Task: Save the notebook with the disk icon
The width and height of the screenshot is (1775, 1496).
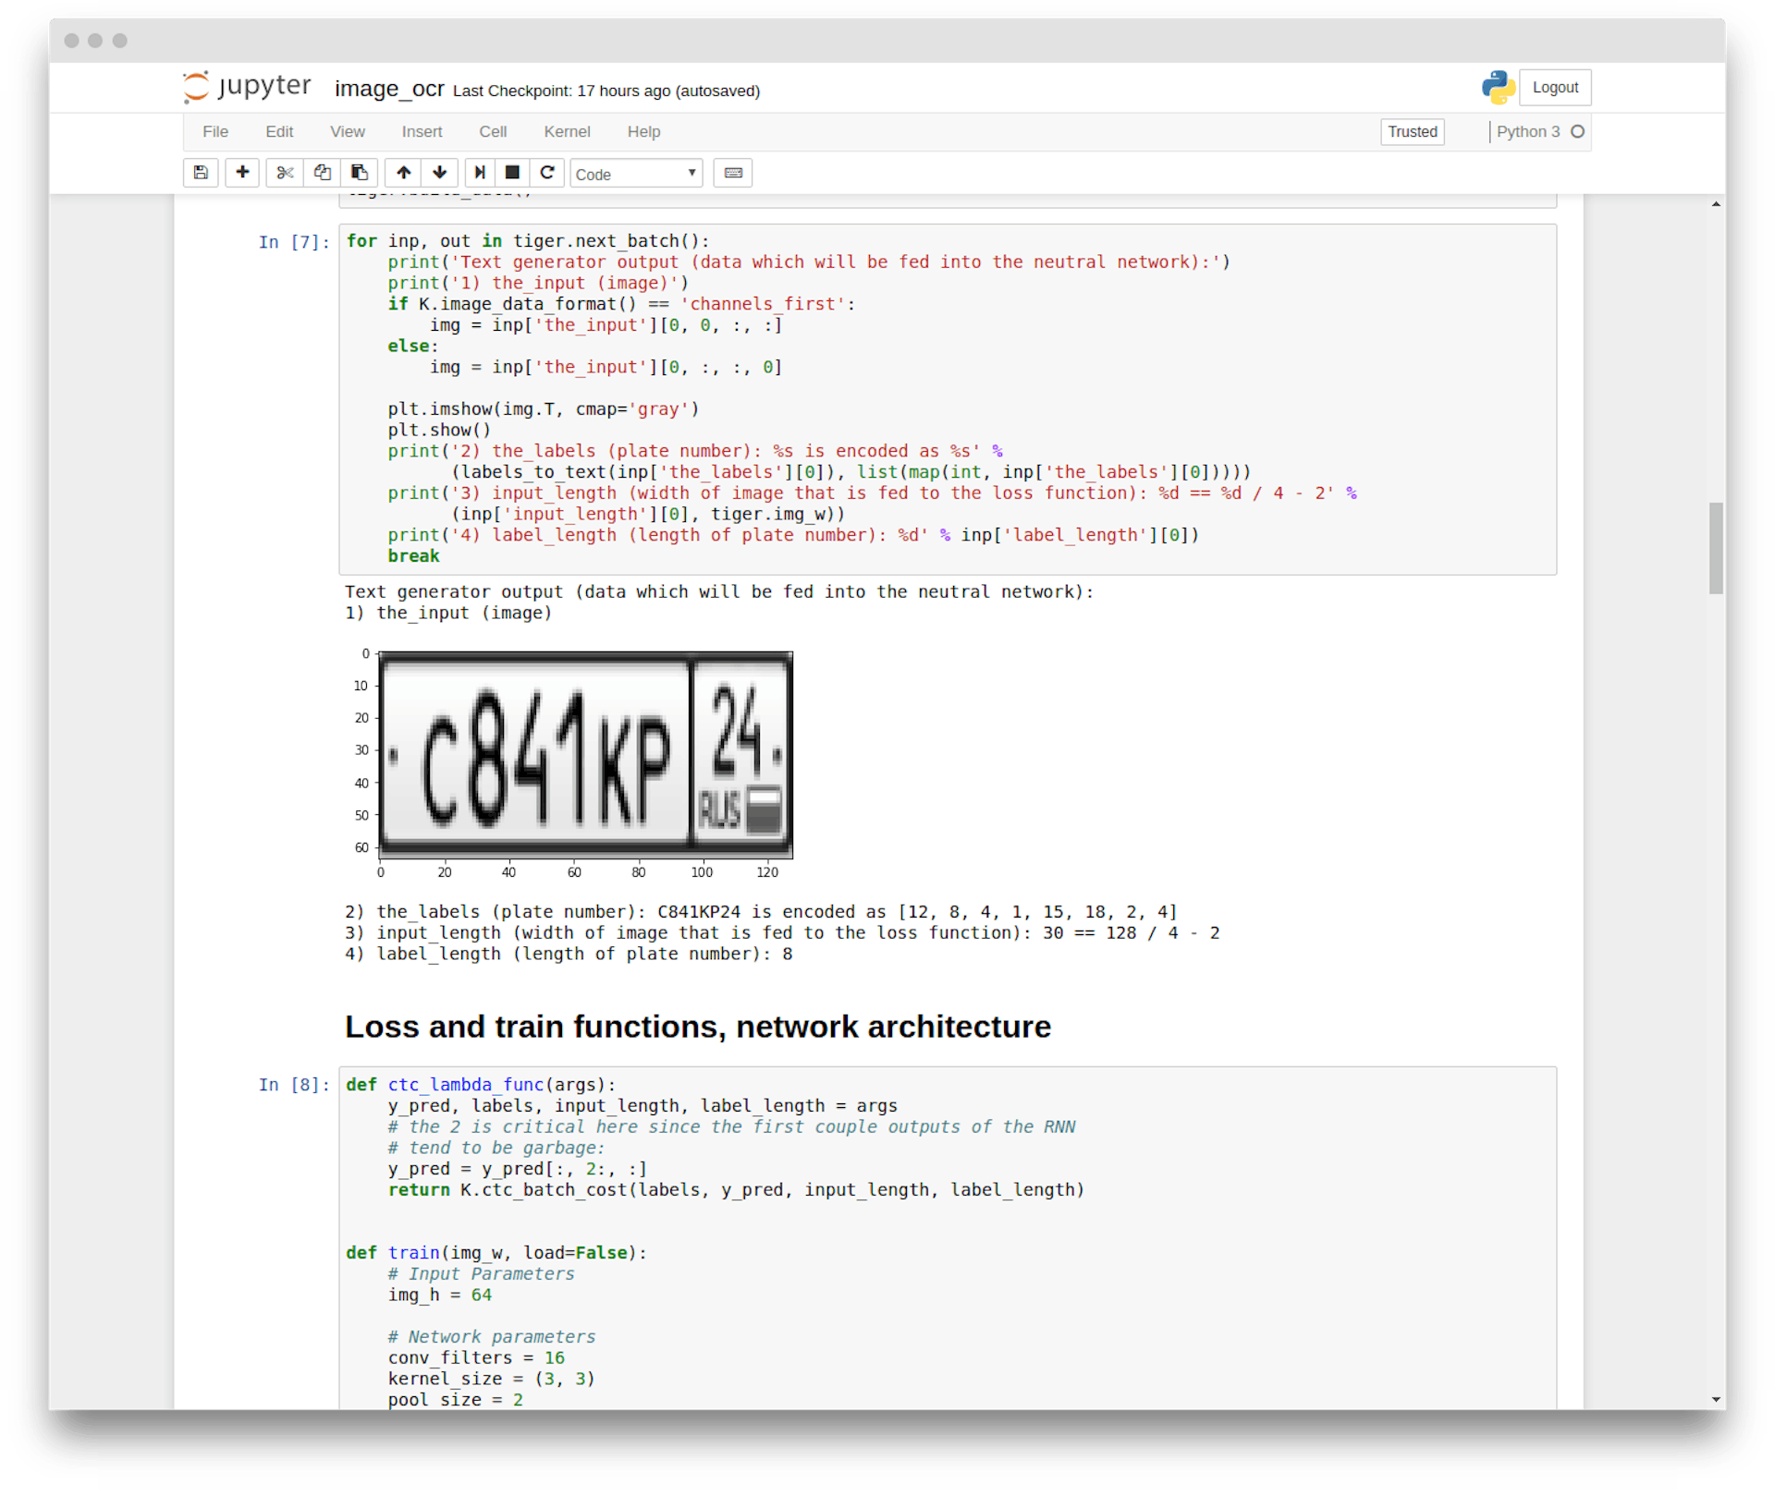Action: coord(200,173)
